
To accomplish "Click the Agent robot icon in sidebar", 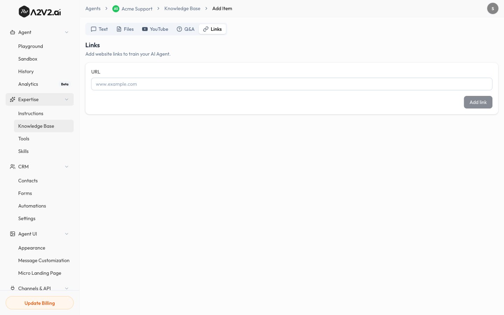I will pyautogui.click(x=13, y=32).
